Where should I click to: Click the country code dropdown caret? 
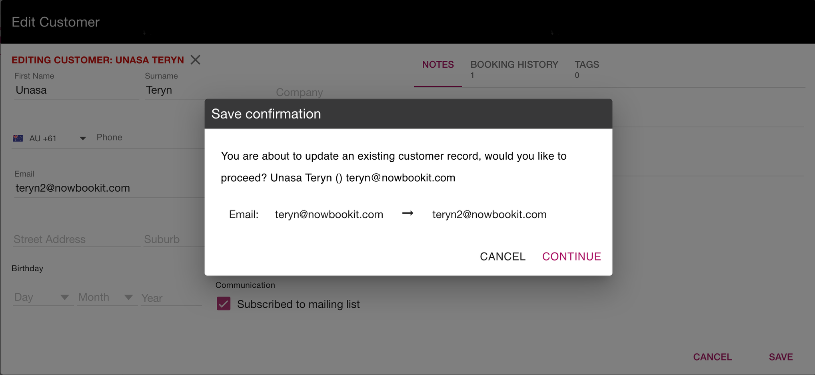82,138
